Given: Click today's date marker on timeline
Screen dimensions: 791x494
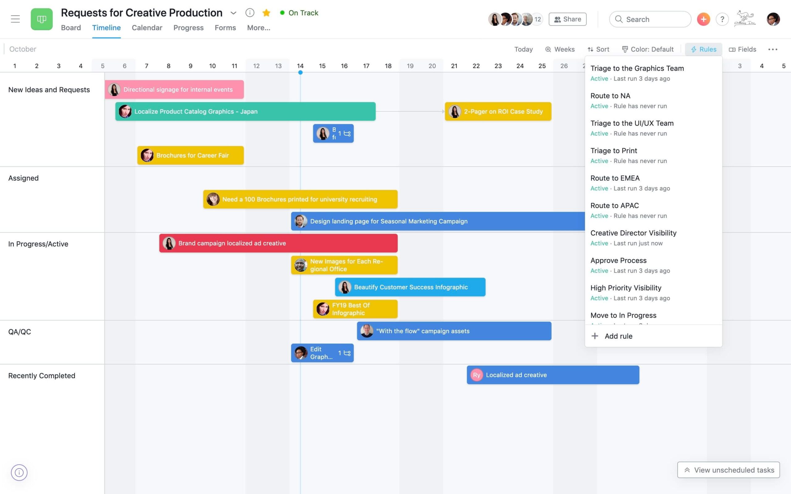Looking at the screenshot, I should click(300, 72).
